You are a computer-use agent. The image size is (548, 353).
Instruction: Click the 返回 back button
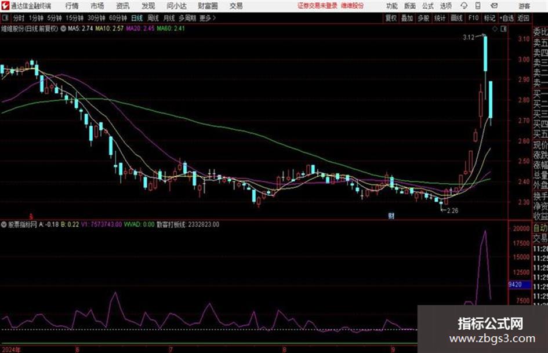click(523, 18)
